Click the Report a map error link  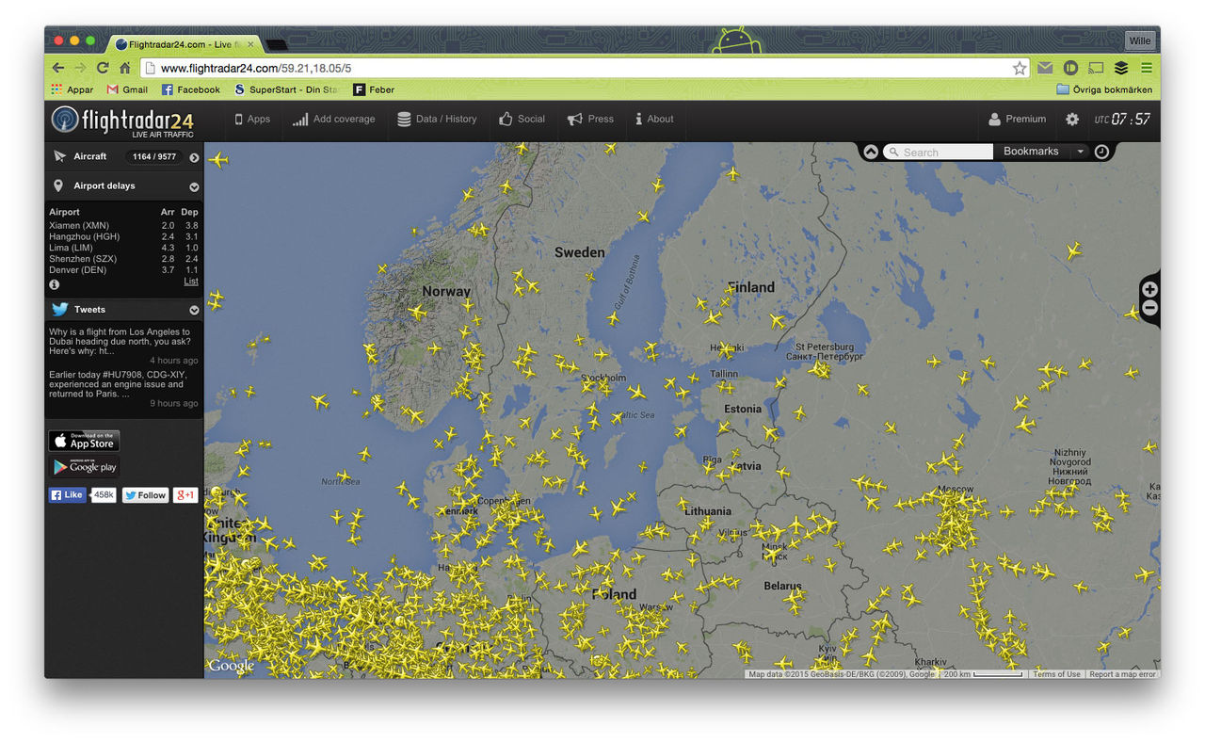1123,674
